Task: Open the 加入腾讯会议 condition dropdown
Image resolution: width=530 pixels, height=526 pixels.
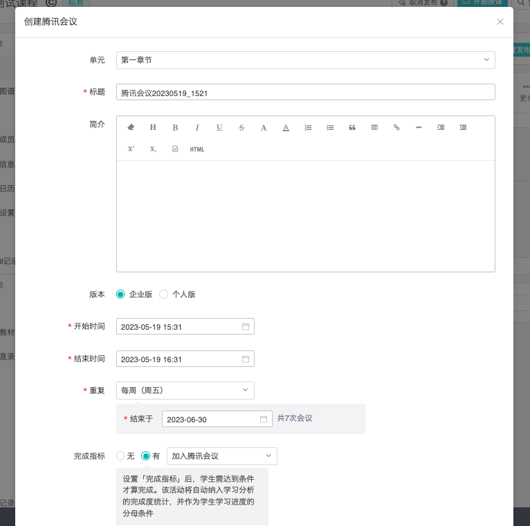Action: 221,456
